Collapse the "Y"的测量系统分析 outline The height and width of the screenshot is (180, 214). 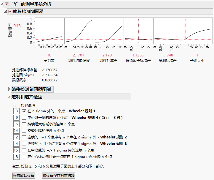tap(2, 4)
